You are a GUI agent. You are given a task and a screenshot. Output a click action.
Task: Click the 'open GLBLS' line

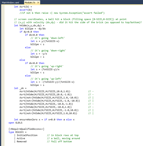tap(15, 123)
